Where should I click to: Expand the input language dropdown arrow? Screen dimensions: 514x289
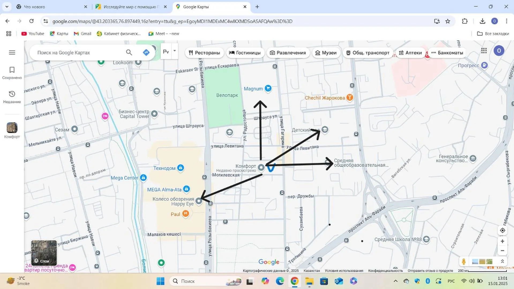(x=175, y=51)
